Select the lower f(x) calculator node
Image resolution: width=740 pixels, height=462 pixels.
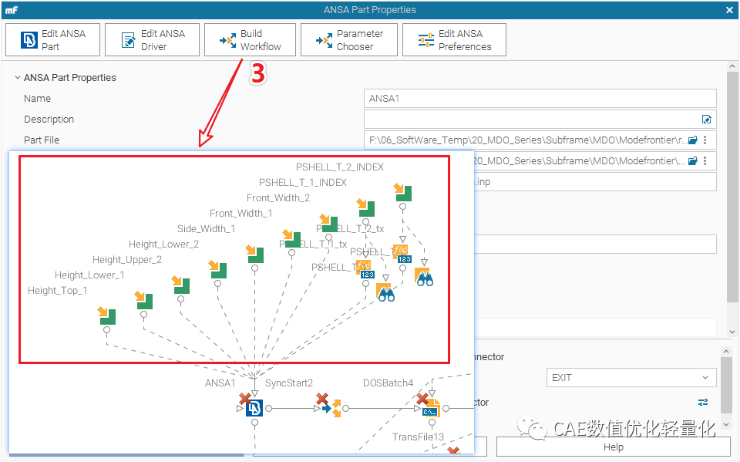(x=365, y=270)
